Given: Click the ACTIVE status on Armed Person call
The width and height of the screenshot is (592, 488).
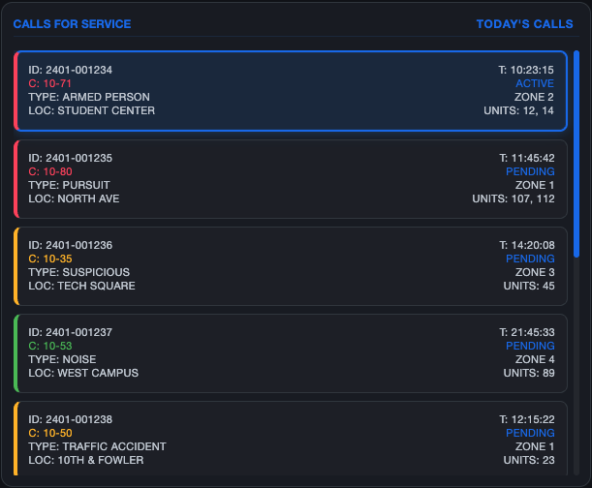Looking at the screenshot, I should [x=535, y=83].
